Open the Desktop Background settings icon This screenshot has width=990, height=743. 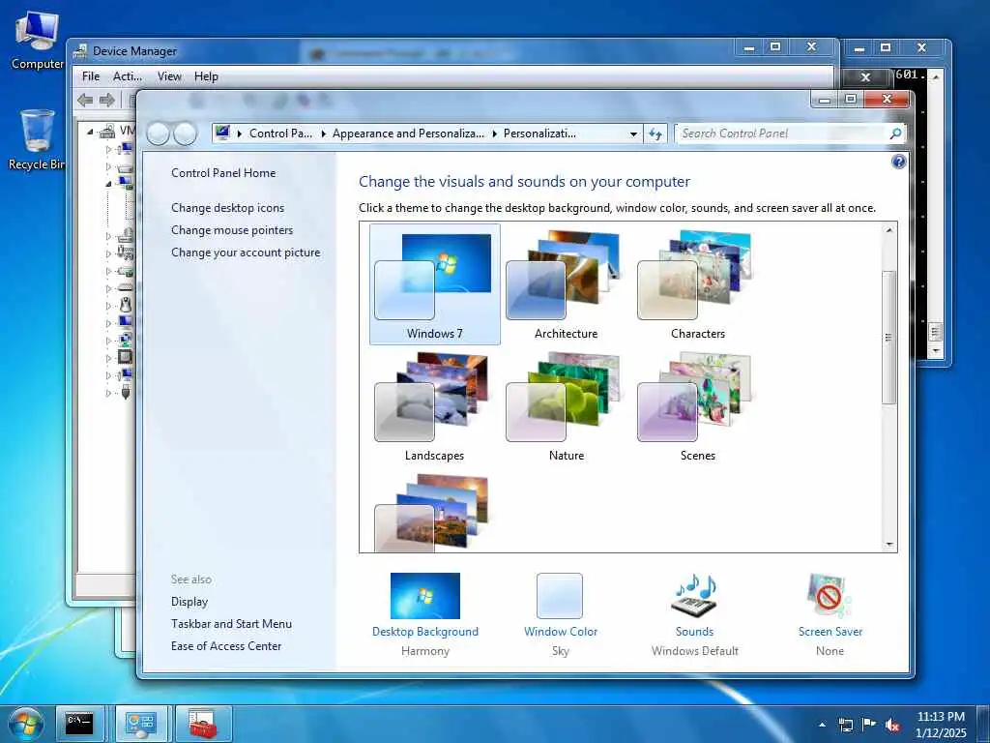(425, 595)
